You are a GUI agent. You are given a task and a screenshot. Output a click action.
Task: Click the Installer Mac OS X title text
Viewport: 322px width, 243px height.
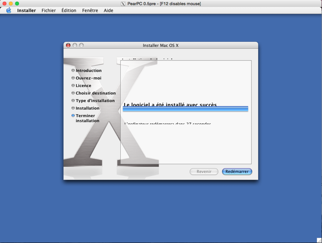point(160,45)
